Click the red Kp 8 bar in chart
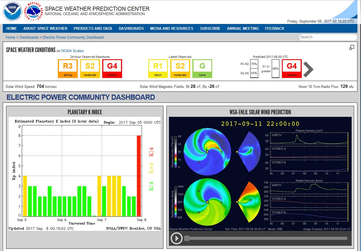The height and width of the screenshot is (251, 361). pos(139,176)
